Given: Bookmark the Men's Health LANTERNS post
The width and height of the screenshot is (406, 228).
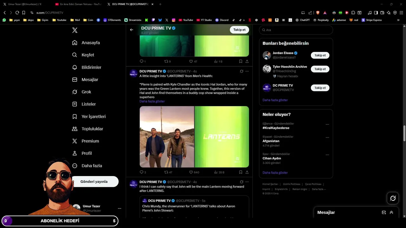Looking at the screenshot, I should click(241, 172).
